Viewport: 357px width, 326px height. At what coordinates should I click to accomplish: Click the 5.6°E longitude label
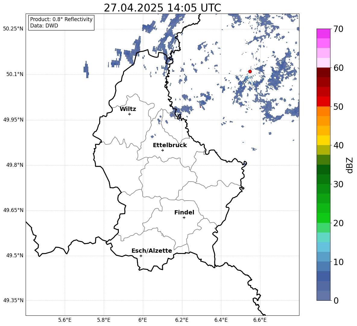[x=65, y=320]
